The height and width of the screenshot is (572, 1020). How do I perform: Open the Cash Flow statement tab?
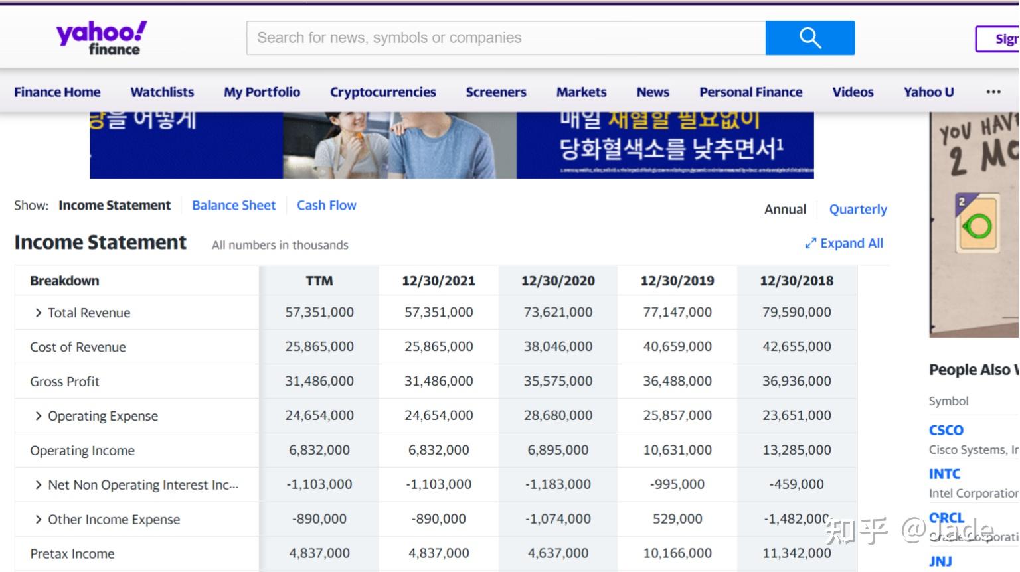coord(326,205)
